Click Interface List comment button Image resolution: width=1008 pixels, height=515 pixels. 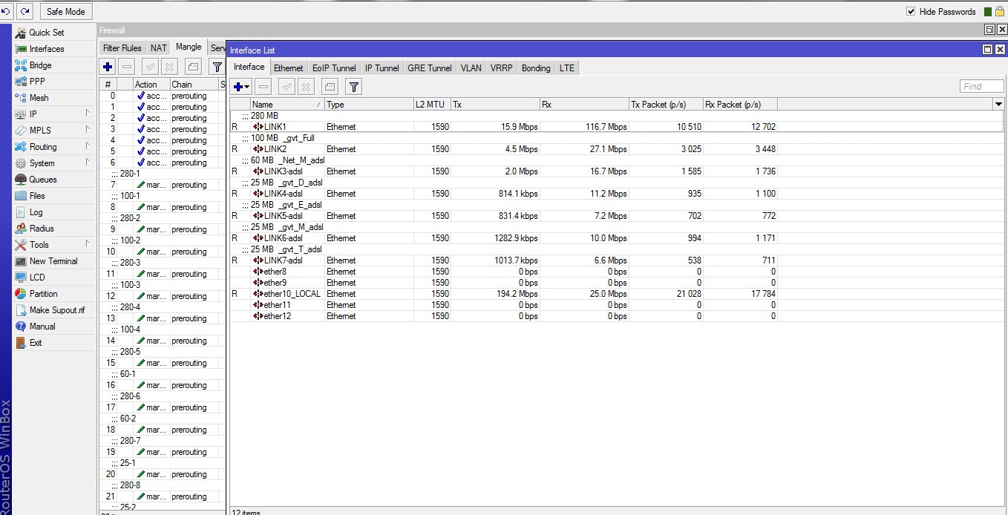[x=330, y=87]
